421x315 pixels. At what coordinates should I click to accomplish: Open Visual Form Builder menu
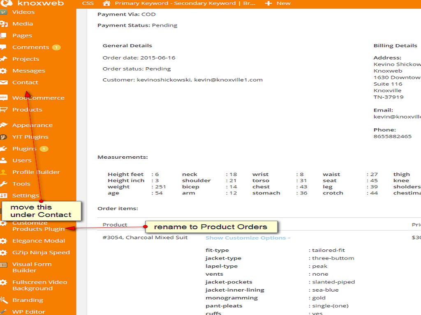[x=32, y=267]
